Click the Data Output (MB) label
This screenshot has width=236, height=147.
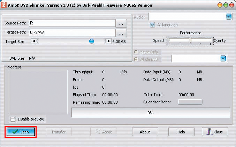pos(159,80)
